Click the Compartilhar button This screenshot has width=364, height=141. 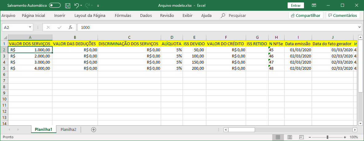(305, 15)
